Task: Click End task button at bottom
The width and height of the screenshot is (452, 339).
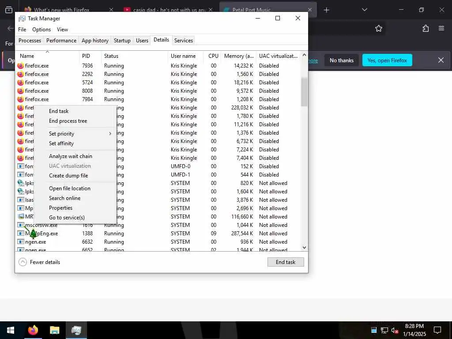Action: point(286,262)
